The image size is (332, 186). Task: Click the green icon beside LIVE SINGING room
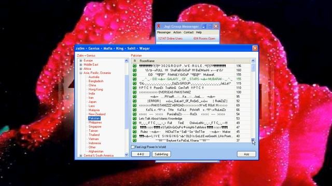coord(134,136)
